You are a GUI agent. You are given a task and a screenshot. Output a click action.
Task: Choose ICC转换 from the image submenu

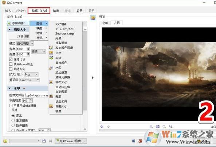coord(61,24)
